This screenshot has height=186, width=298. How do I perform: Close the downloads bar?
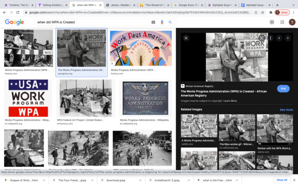coord(294,180)
